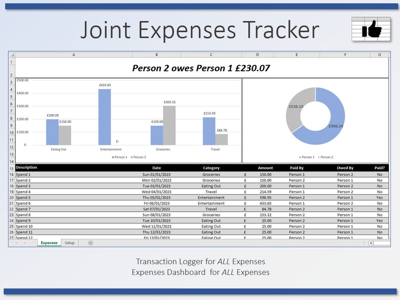Screen dimensions: 400x300
Task: Click Person 2 legend in donut chart
Action: pyautogui.click(x=326, y=157)
